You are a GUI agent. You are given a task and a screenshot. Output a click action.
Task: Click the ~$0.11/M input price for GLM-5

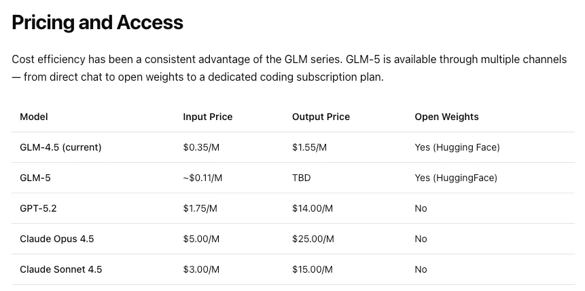[x=202, y=178]
